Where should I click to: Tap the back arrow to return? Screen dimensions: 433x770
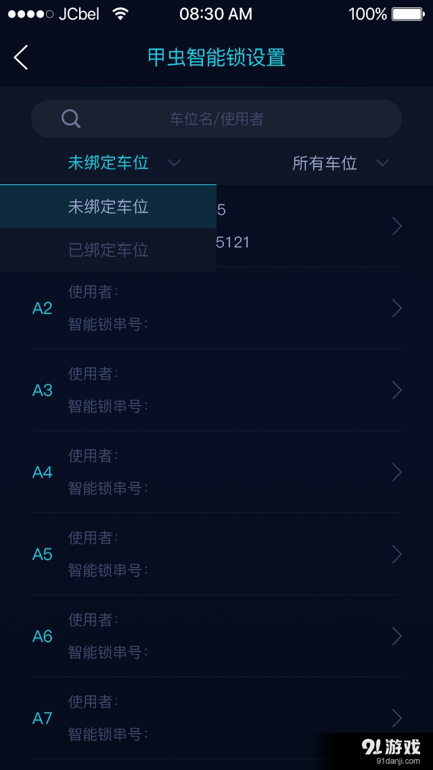point(20,58)
